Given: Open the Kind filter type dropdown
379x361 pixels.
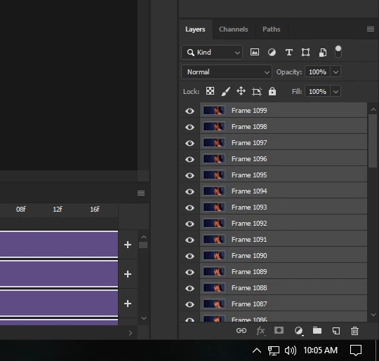Looking at the screenshot, I should 212,52.
